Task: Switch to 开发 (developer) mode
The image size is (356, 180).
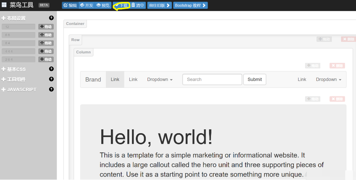Action: pos(86,5)
